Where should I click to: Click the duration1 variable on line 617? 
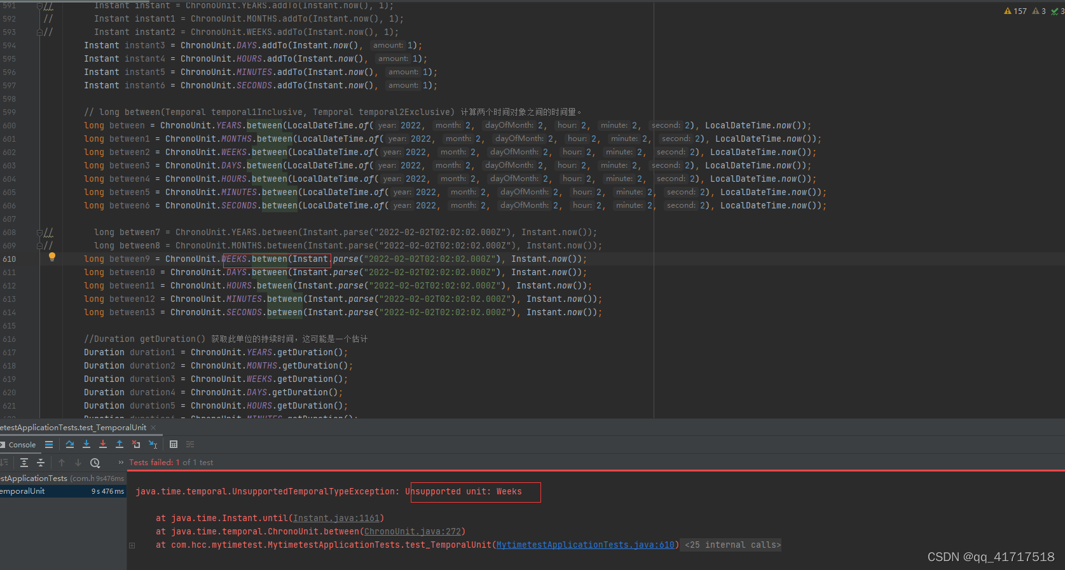tap(153, 353)
